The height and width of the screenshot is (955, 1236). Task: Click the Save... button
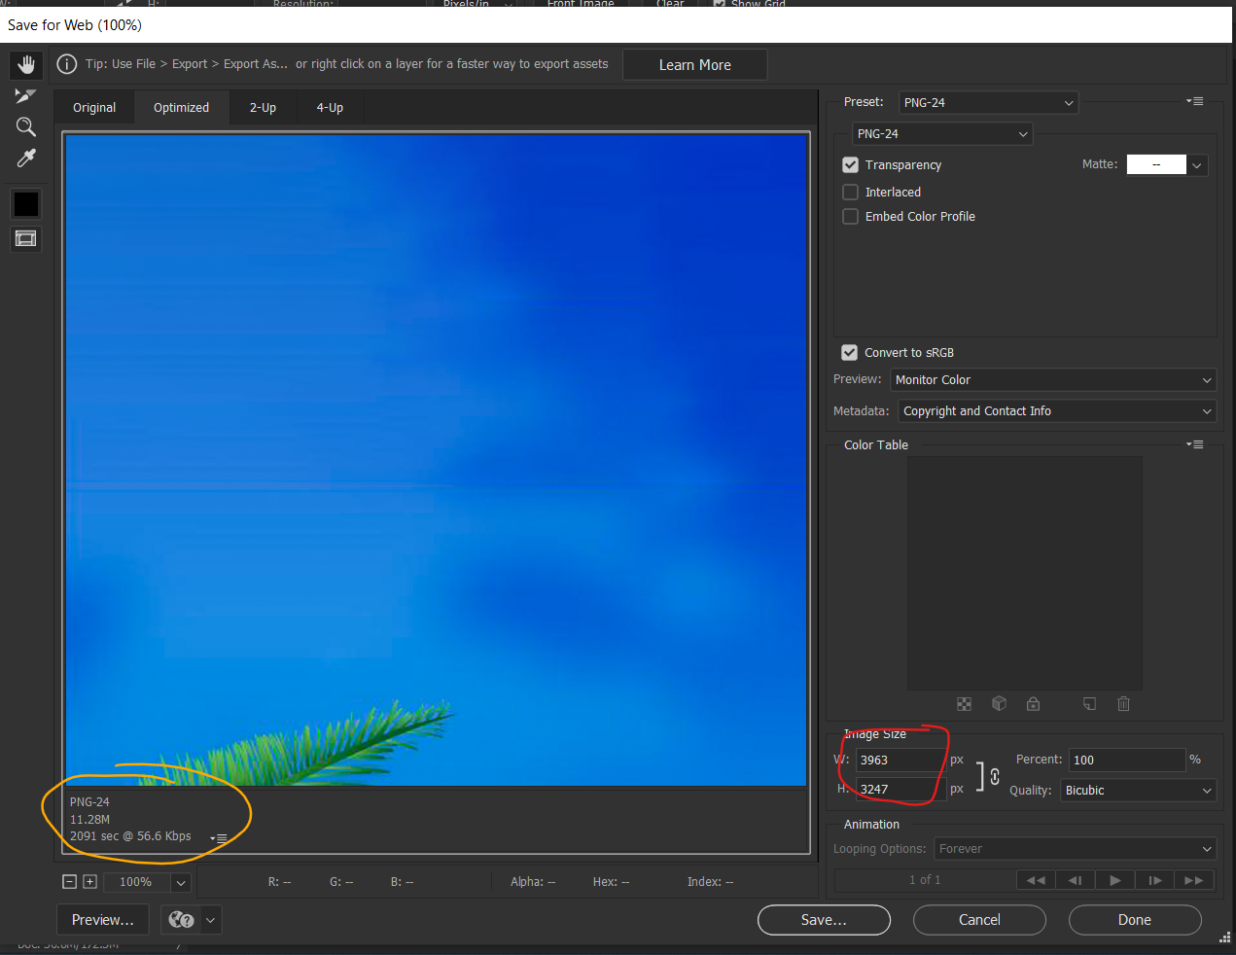coord(824,920)
